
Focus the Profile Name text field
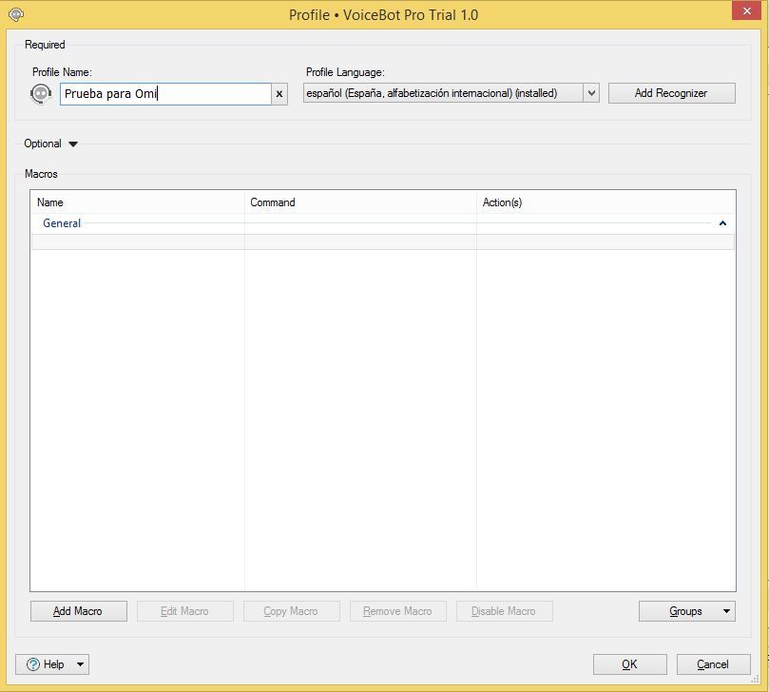tap(165, 94)
